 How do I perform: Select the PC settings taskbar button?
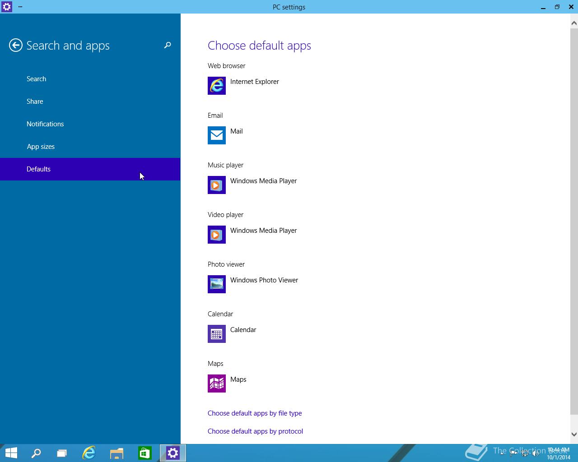(x=173, y=453)
